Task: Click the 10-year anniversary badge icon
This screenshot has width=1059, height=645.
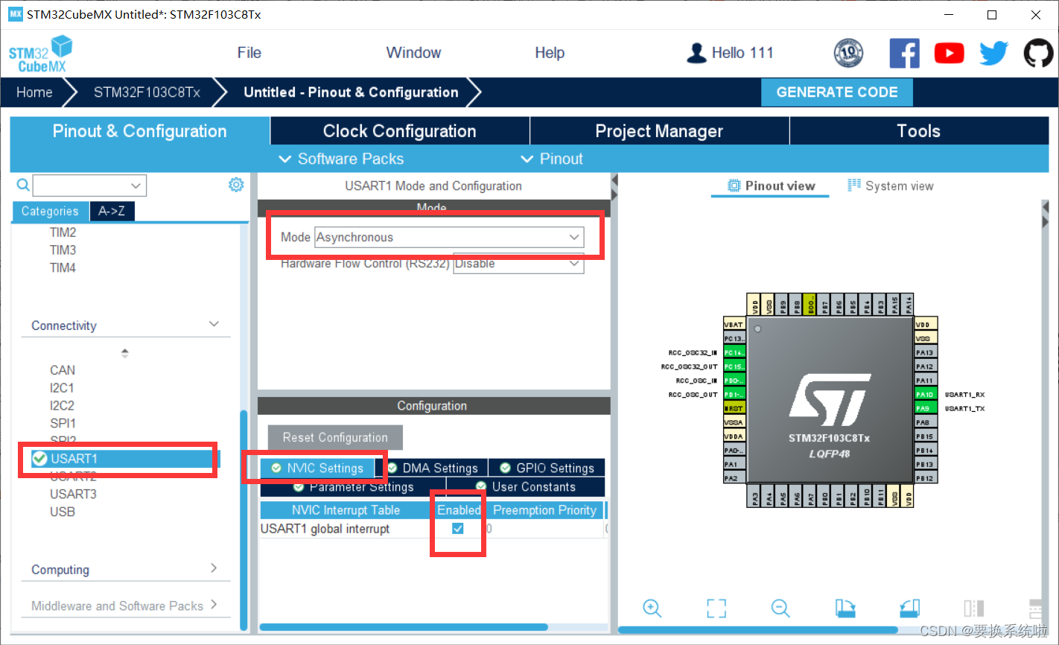Action: tap(848, 54)
